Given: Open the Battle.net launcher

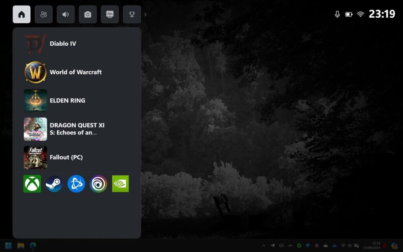Looking at the screenshot, I should [x=76, y=184].
